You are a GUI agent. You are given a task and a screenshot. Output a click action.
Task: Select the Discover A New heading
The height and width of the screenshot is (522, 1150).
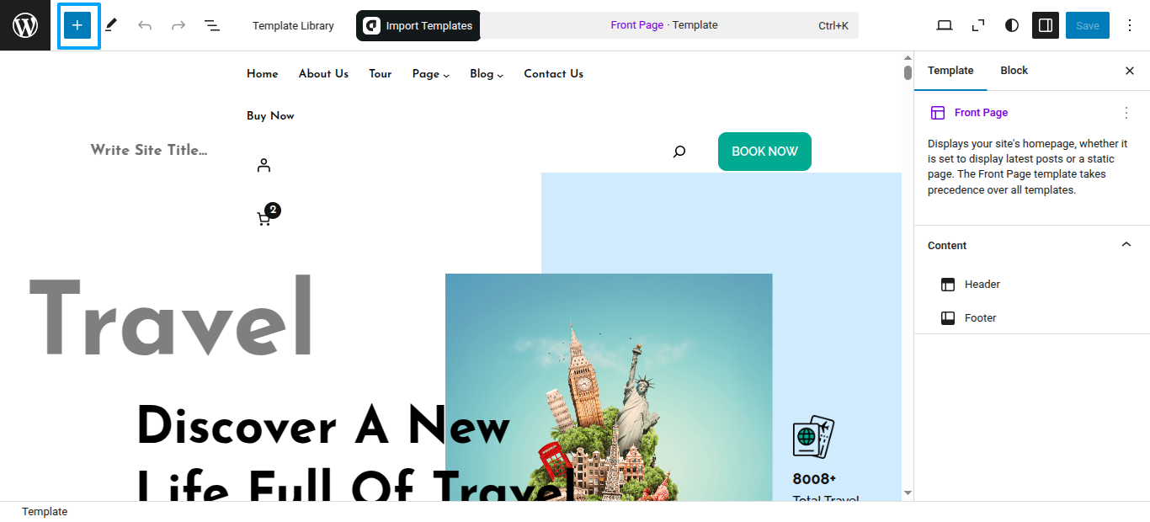pos(323,426)
